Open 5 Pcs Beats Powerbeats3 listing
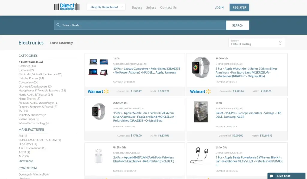Screen dimensions: 307x179 [x=249, y=161]
